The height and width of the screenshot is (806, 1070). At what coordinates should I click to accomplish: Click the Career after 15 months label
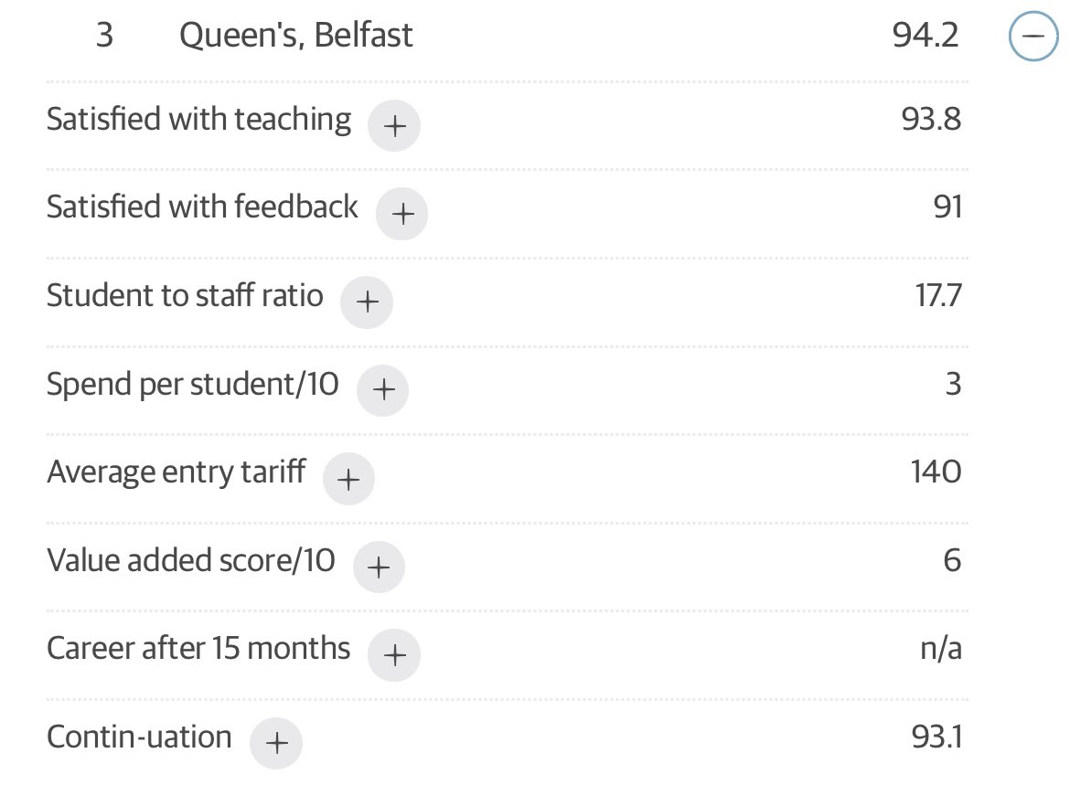pos(198,649)
